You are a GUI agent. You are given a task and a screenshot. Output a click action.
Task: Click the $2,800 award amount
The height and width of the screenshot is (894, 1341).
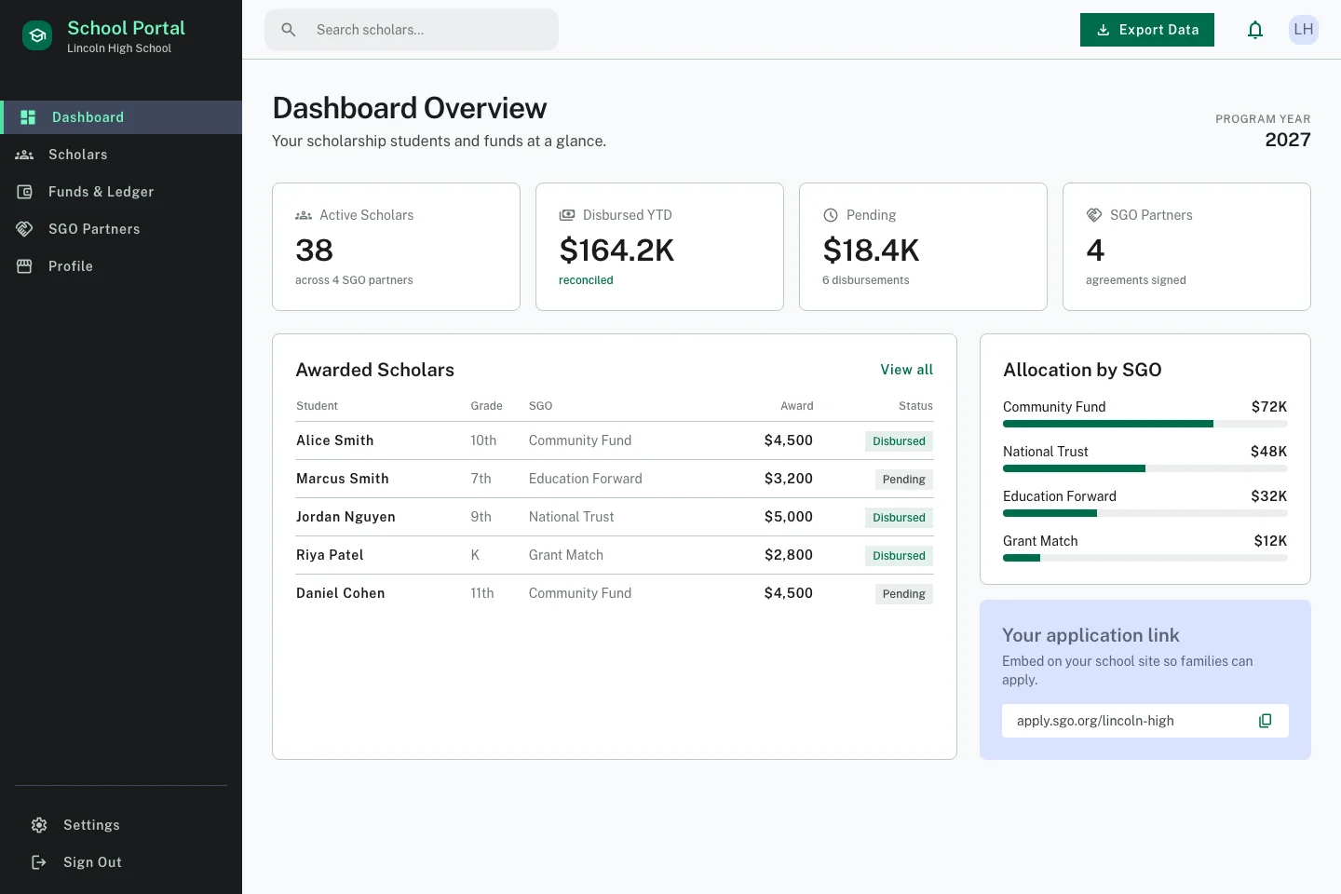(x=789, y=555)
